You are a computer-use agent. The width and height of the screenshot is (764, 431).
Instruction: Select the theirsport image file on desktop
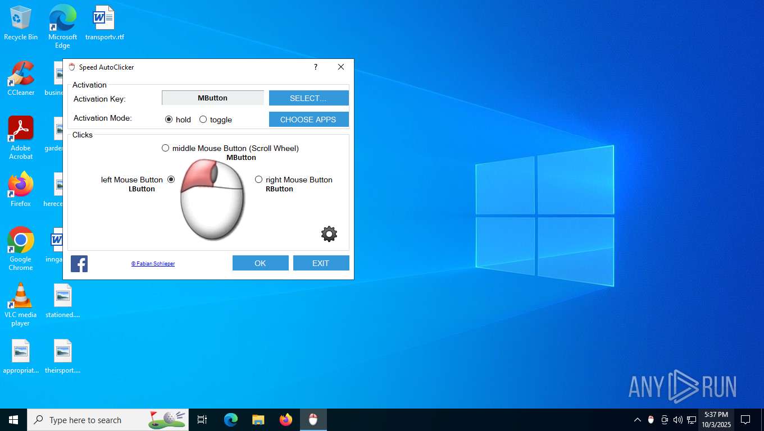(x=63, y=356)
